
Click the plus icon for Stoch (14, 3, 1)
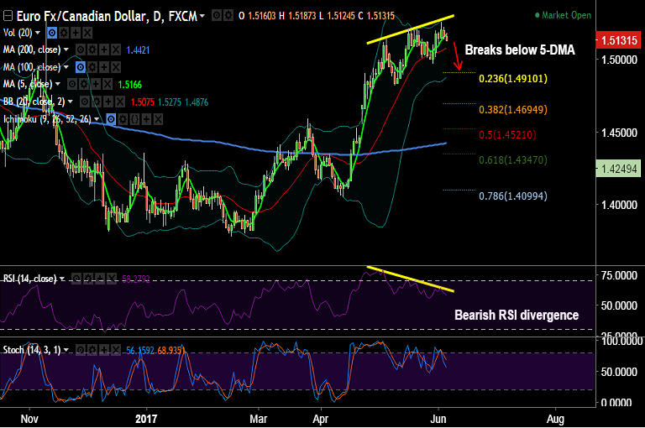click(104, 350)
